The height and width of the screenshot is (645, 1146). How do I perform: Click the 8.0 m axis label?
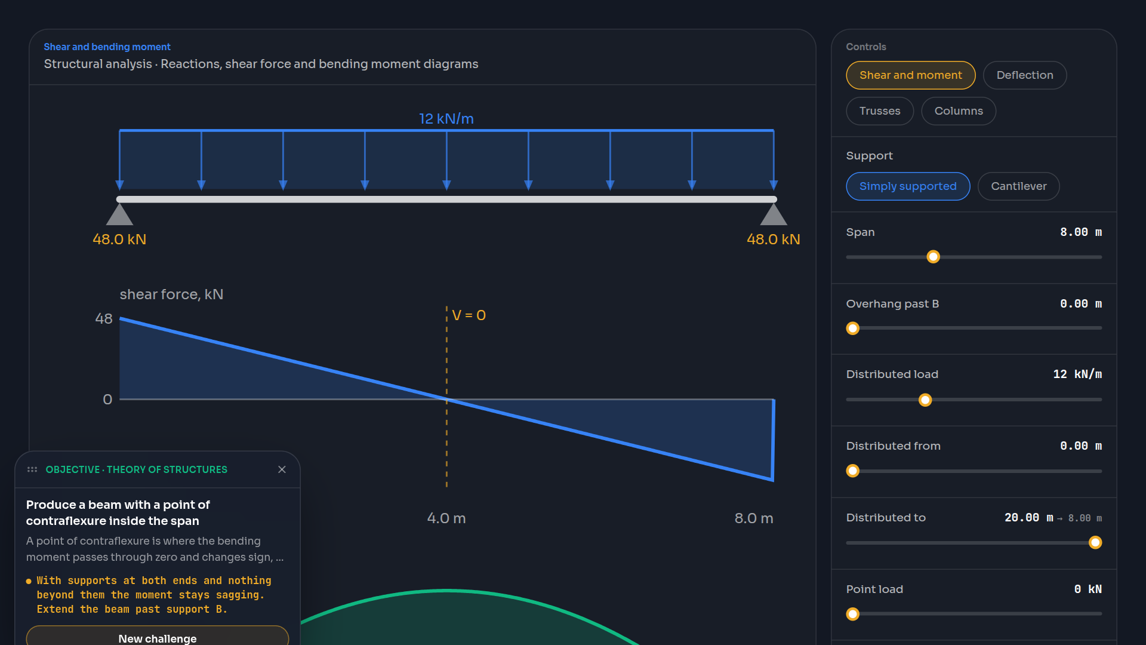754,518
